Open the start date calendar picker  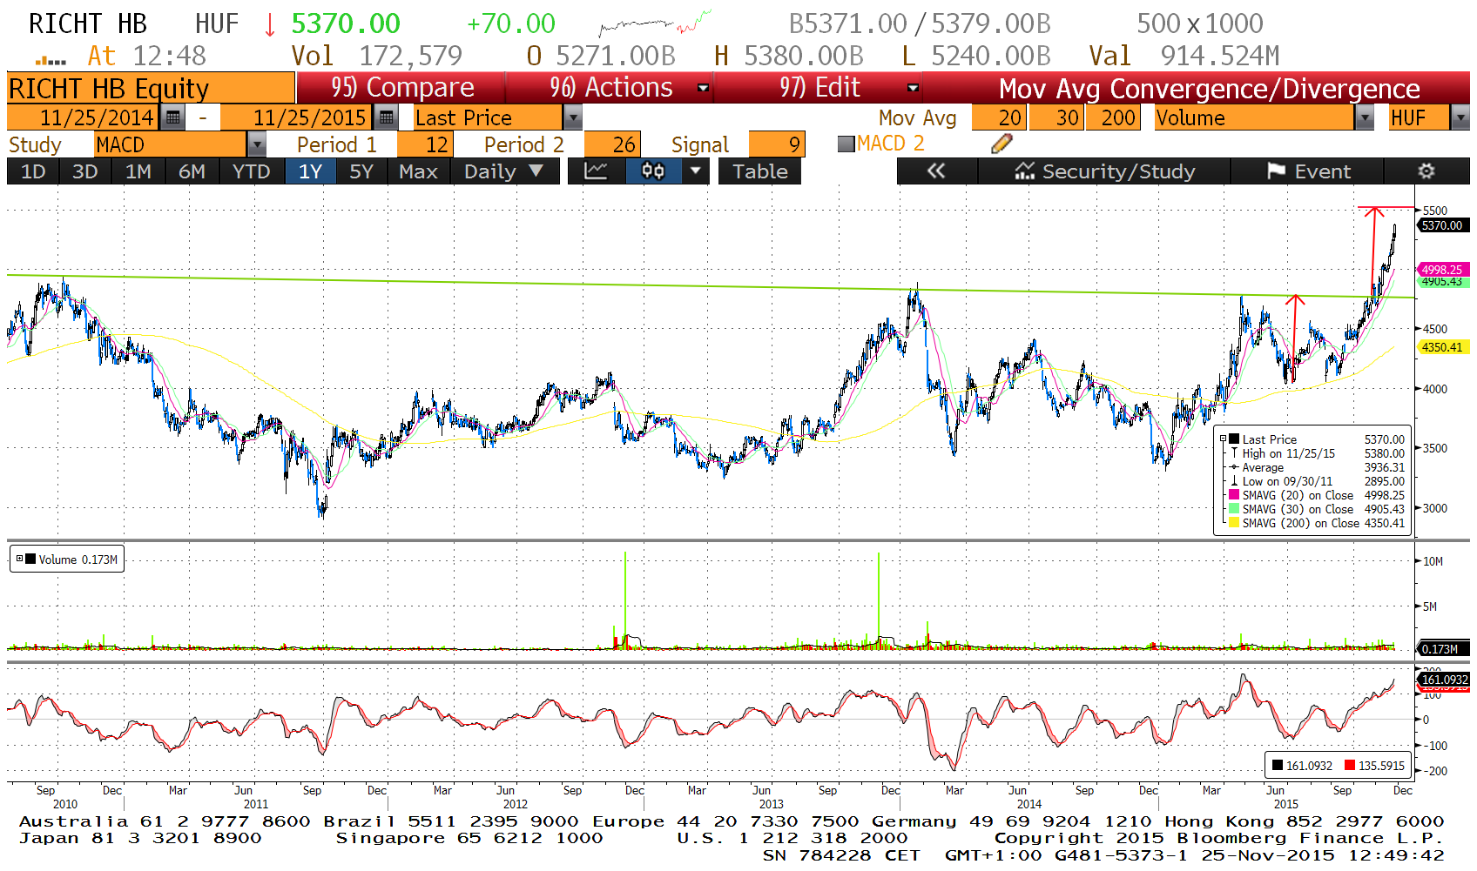coord(172,117)
